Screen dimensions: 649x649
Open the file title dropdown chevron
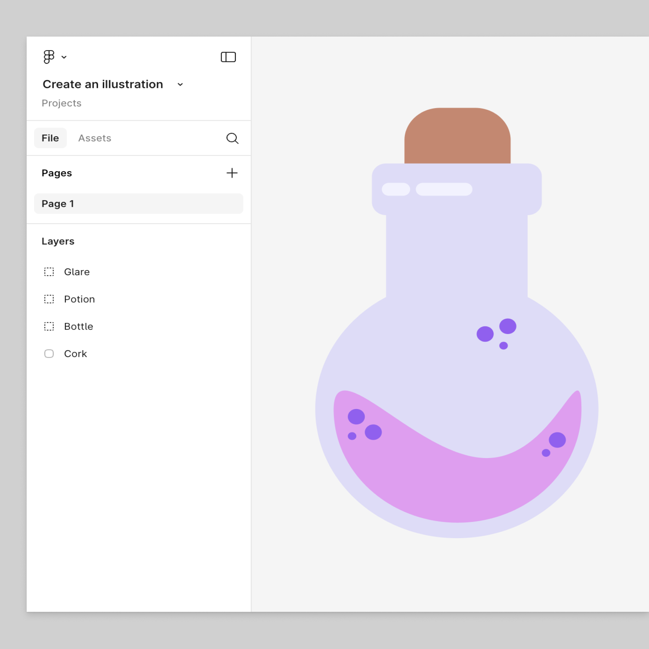coord(180,85)
